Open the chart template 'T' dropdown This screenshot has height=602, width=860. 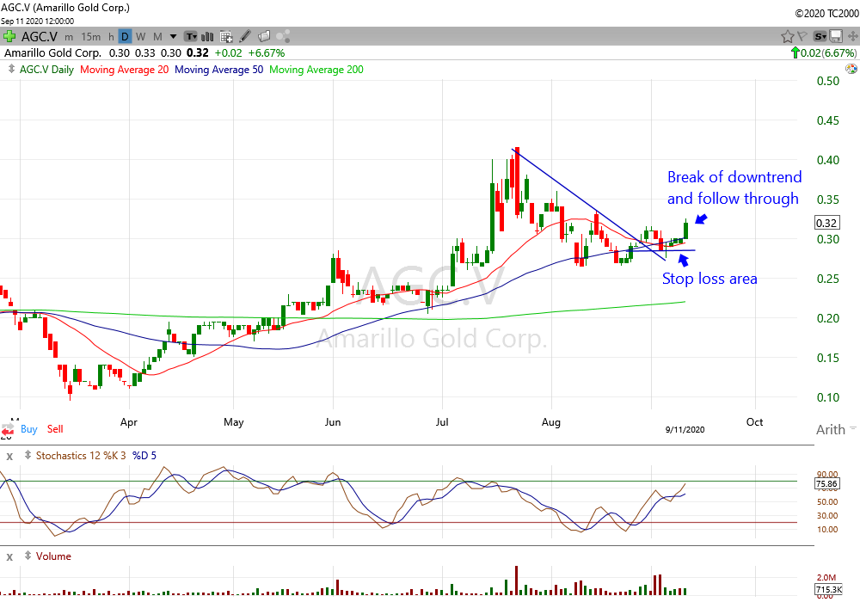190,37
